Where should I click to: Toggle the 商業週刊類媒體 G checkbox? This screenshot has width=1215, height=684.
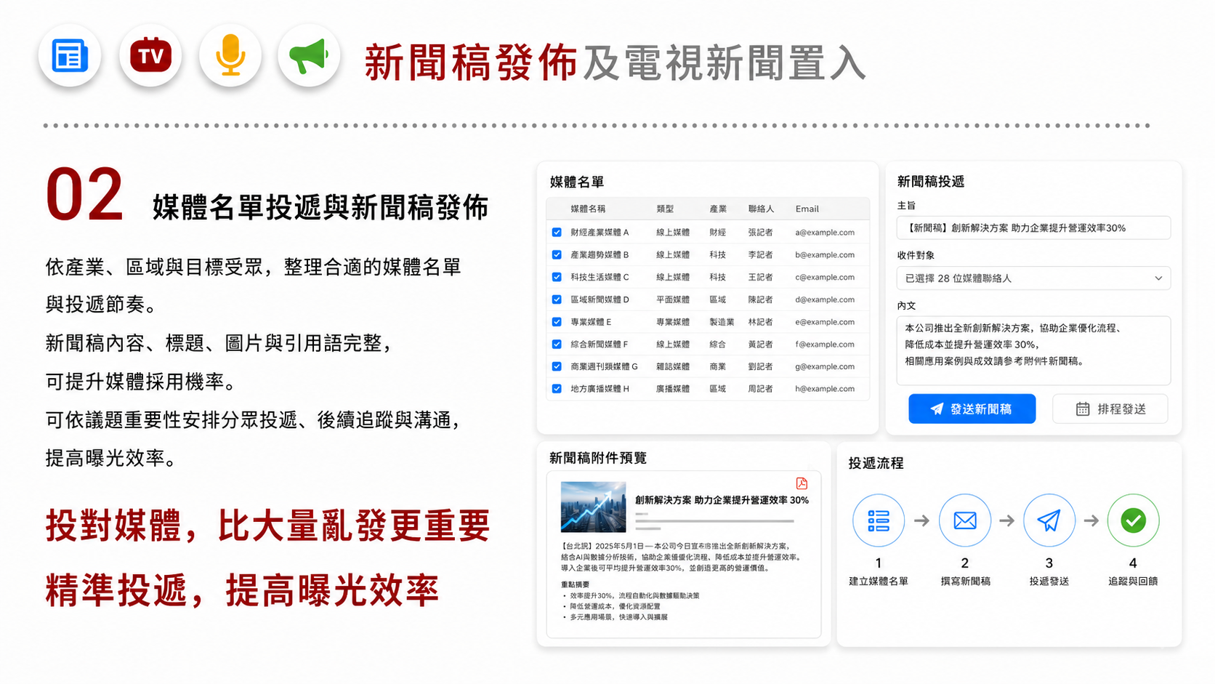point(557,366)
